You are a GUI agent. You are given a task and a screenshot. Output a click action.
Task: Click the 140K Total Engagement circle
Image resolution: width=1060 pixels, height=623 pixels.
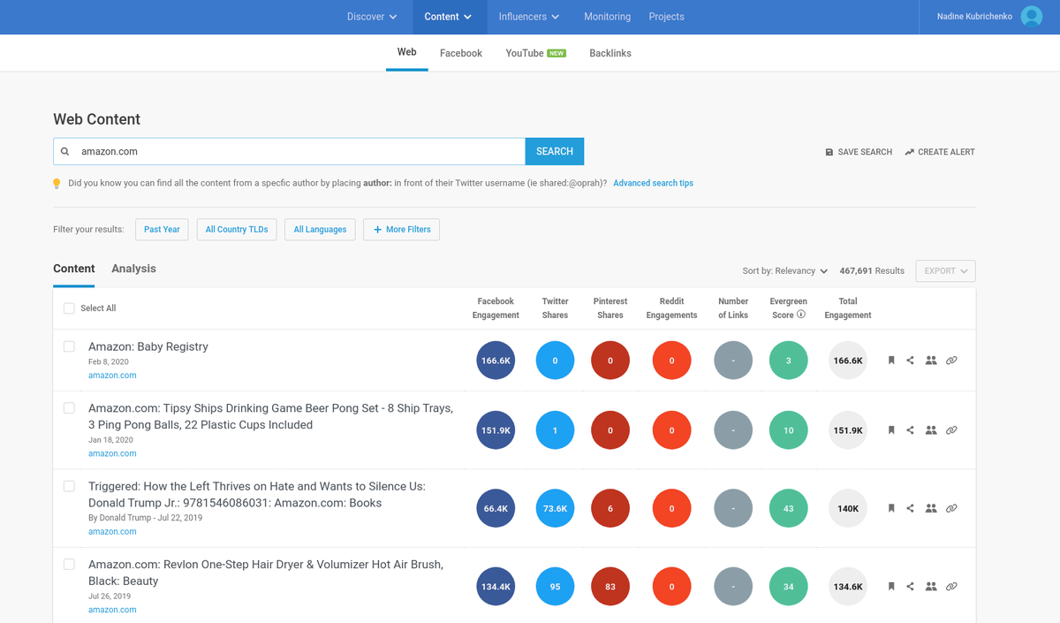(x=848, y=508)
